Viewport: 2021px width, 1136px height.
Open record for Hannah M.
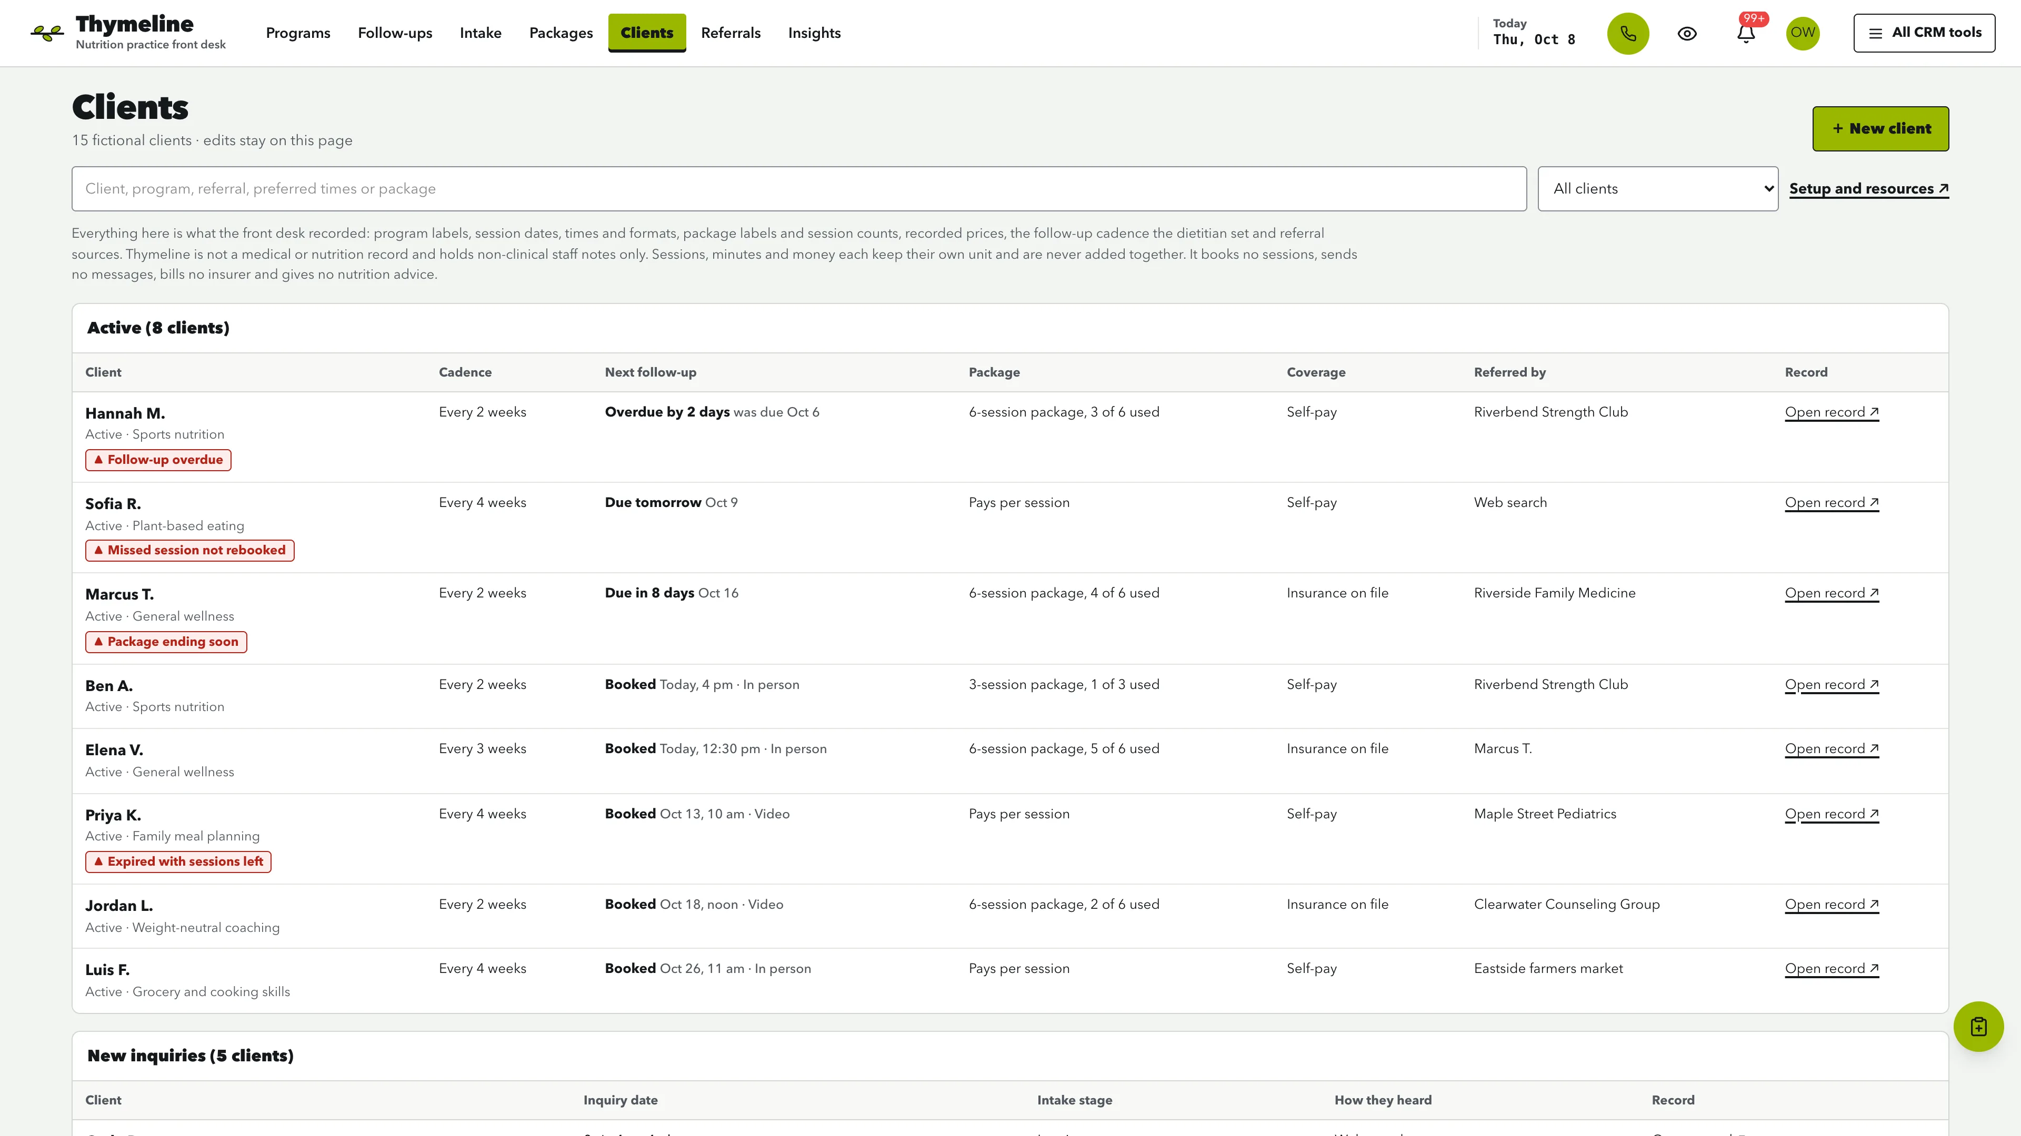point(1831,412)
